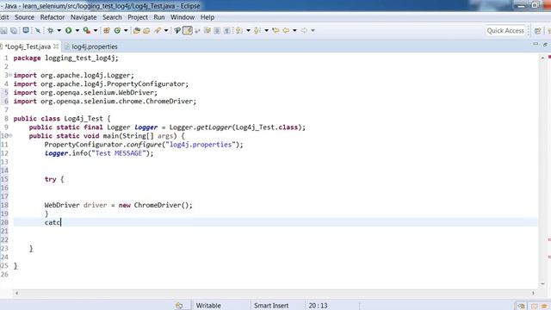Toggle Mark Occurrences highlighted button

pos(188,31)
